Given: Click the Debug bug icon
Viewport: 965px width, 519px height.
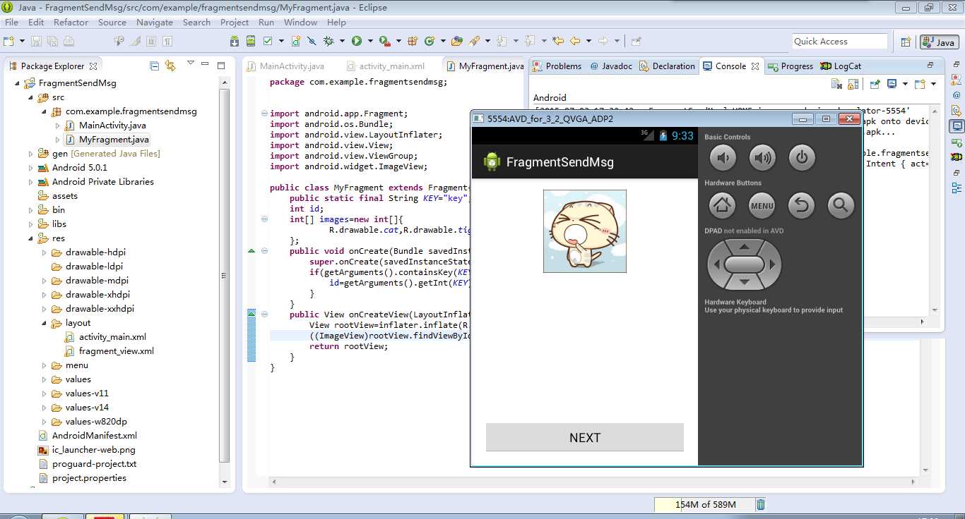Looking at the screenshot, I should pos(328,42).
